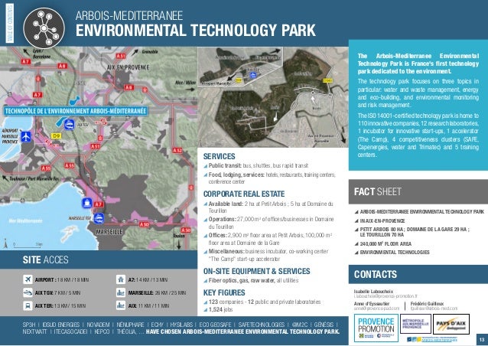Click the CORPORATE REAL ESTATE heading
Image resolution: width=488 pixels, height=346 pixels.
(x=244, y=194)
